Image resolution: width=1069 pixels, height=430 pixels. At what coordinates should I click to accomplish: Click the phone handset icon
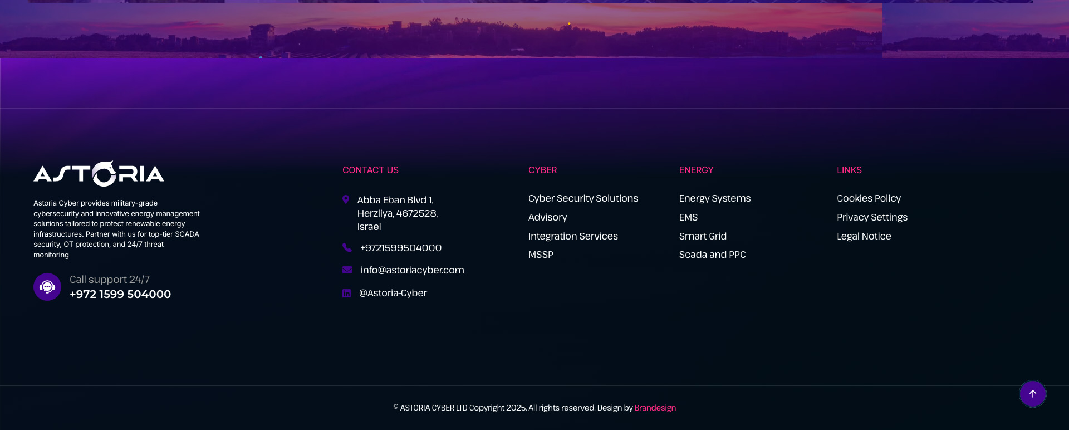click(347, 248)
